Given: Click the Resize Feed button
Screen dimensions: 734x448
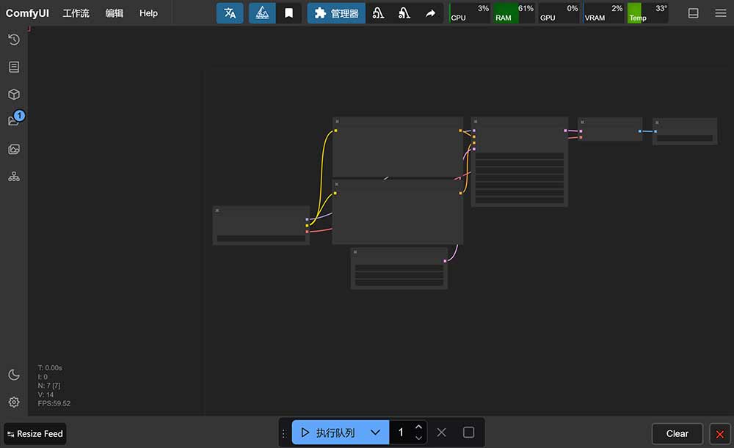Looking at the screenshot, I should point(35,434).
